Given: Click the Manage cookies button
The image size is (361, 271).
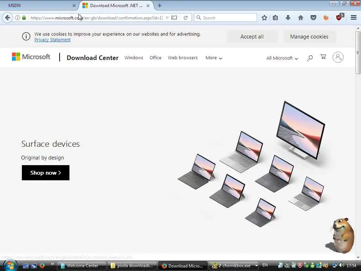Looking at the screenshot, I should (x=309, y=37).
